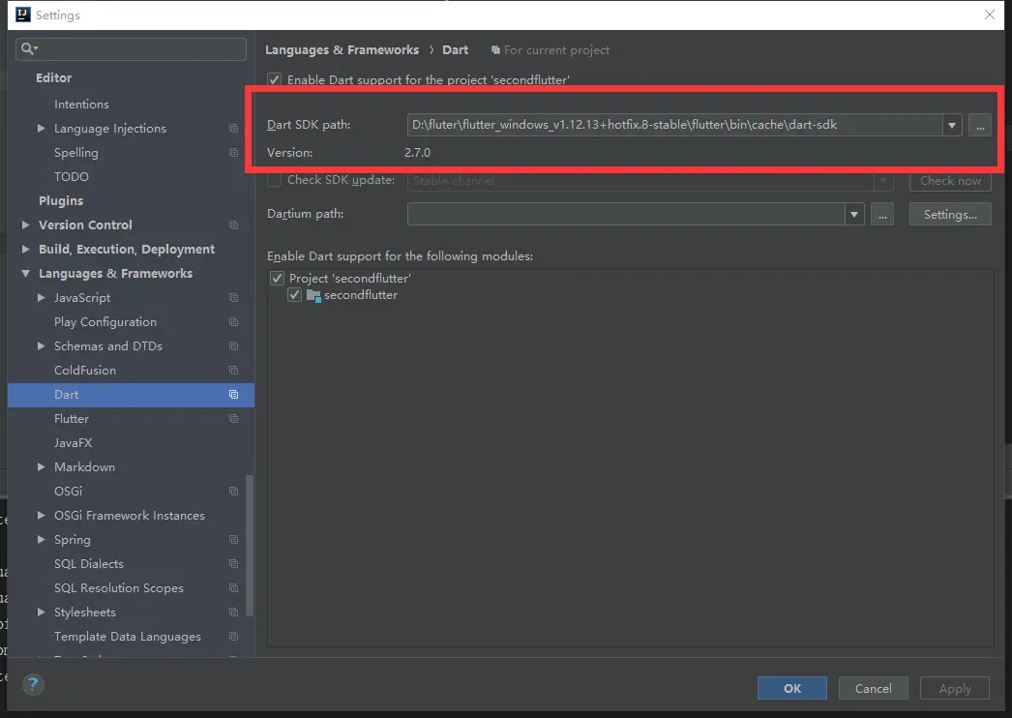The image size is (1012, 718).
Task: Click project-level icon next to Language Injections
Action: [x=233, y=129]
